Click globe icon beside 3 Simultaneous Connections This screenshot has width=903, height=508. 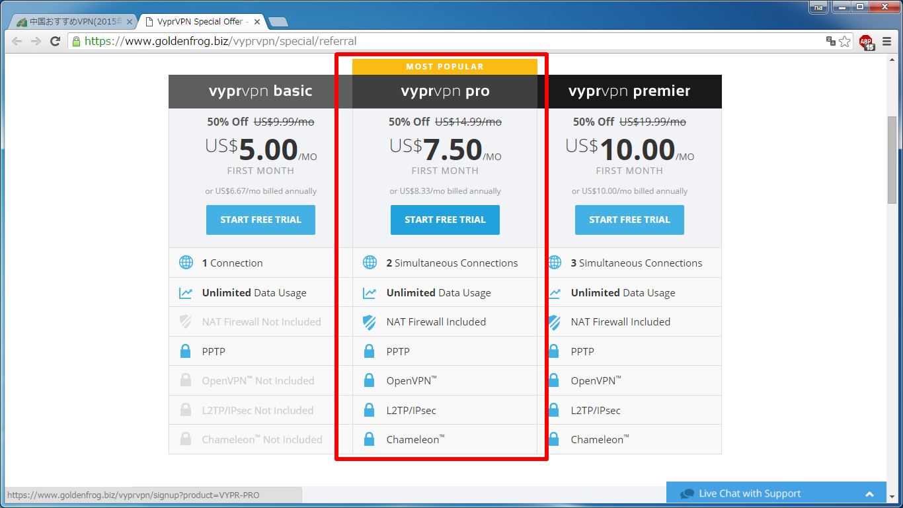click(x=555, y=263)
